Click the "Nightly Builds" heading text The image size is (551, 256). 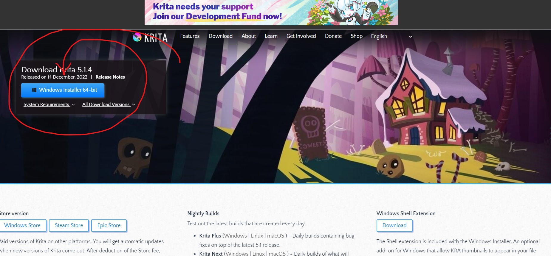[x=203, y=213]
